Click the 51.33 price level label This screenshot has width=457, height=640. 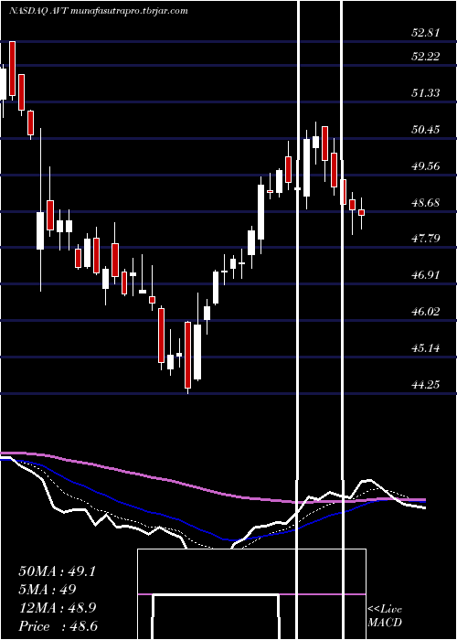pyautogui.click(x=426, y=93)
